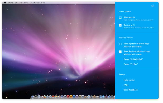Viewport: 163px width, 103px height.
Task: Launch Adobe After Effects from Dock
Action: click(x=65, y=97)
